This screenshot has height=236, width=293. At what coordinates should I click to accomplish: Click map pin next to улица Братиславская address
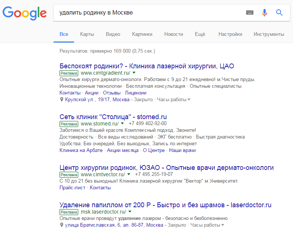[61, 225]
